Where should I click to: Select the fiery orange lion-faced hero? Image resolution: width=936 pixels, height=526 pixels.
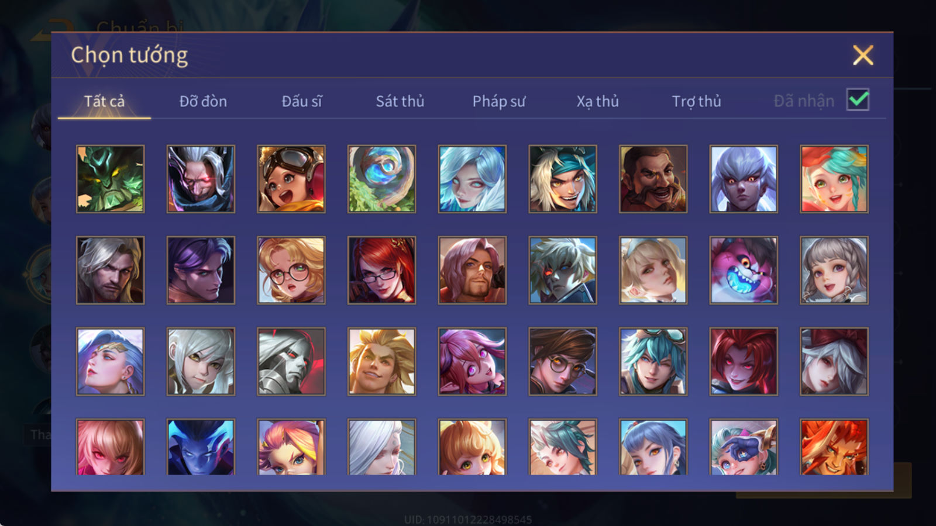tap(834, 447)
